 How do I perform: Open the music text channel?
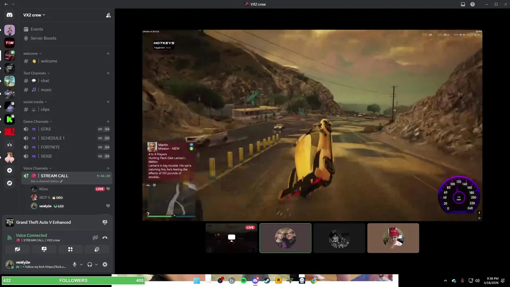pos(67,90)
